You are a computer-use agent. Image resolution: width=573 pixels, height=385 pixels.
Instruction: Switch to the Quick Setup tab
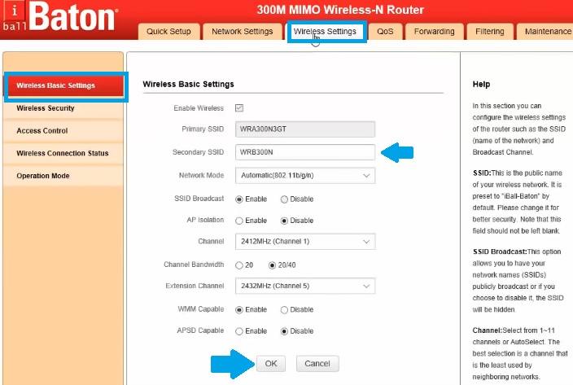168,32
